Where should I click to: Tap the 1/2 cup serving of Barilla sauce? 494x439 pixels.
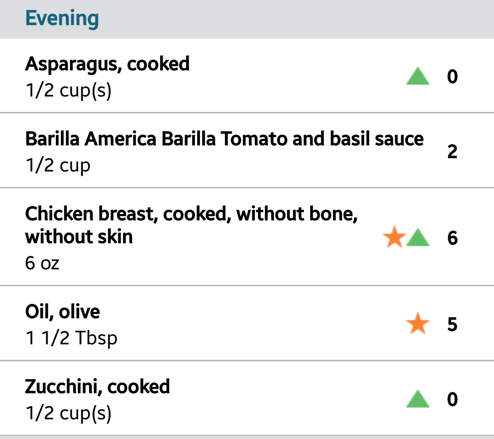[x=58, y=166]
